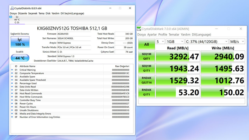Click the CrystalDiskMark title bar app icon
The height and width of the screenshot is (140, 249).
139,29
